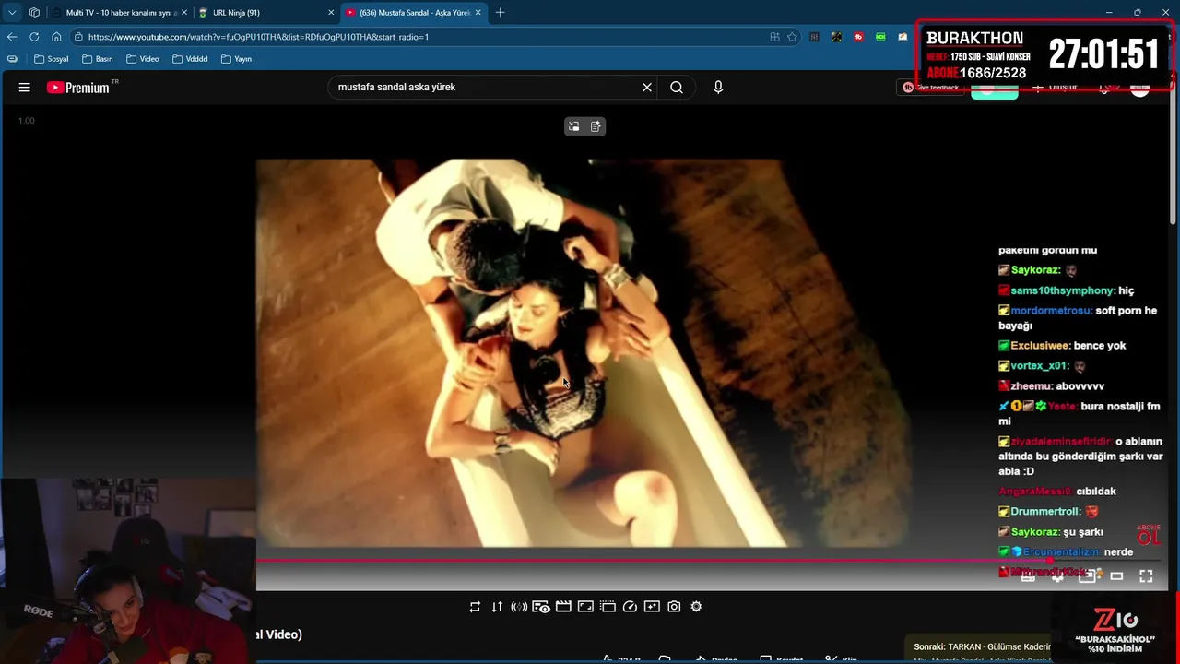Click the icon left of the favorites star
1180x664 pixels.
[774, 37]
